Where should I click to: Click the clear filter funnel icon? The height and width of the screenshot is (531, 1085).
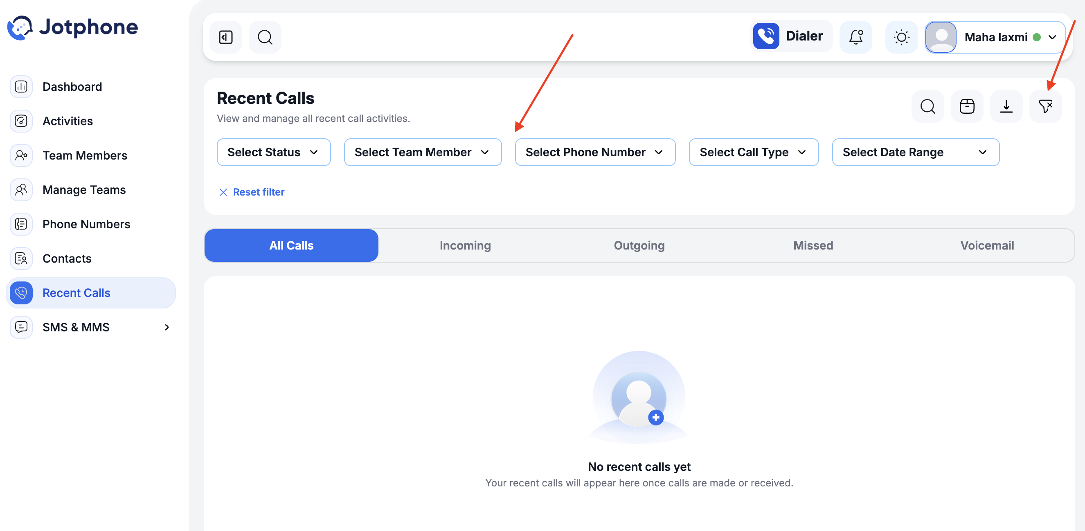[x=1045, y=106]
